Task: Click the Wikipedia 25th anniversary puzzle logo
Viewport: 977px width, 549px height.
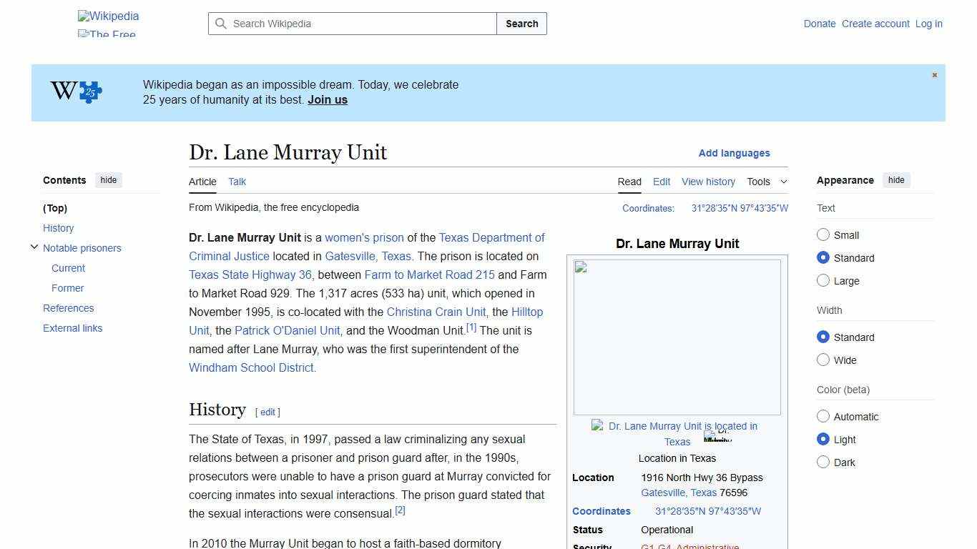Action: point(75,92)
